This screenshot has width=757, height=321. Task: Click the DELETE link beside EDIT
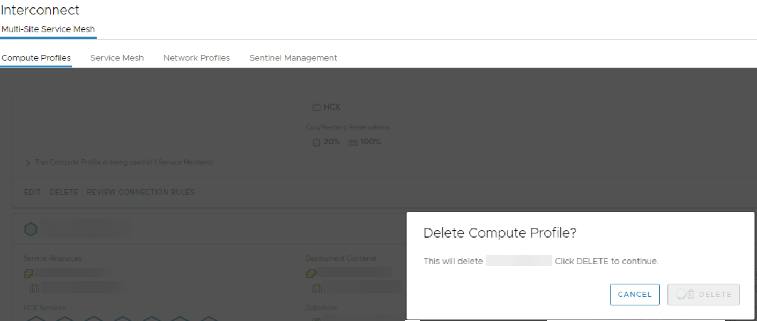[x=64, y=192]
